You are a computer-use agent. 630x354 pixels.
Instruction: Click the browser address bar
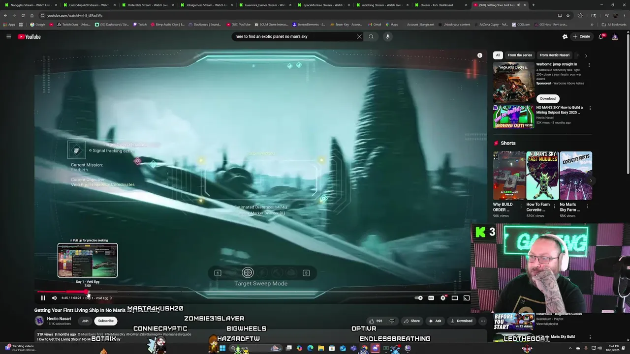click(x=295, y=15)
